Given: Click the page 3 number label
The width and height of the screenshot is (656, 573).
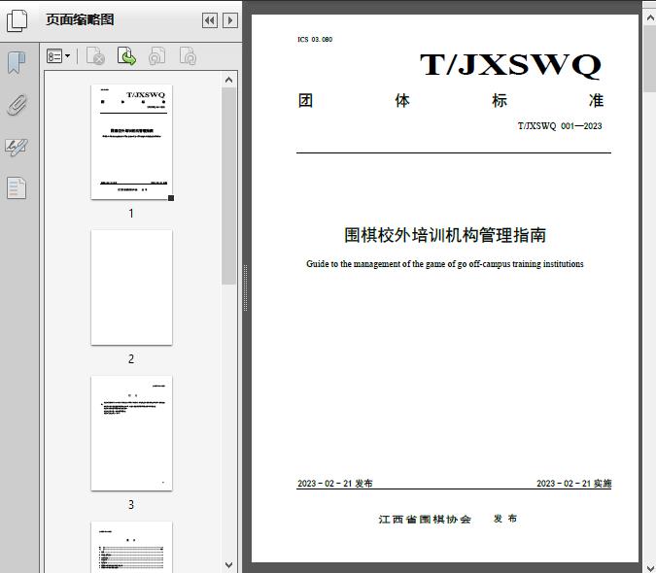Looking at the screenshot, I should pyautogui.click(x=131, y=505).
